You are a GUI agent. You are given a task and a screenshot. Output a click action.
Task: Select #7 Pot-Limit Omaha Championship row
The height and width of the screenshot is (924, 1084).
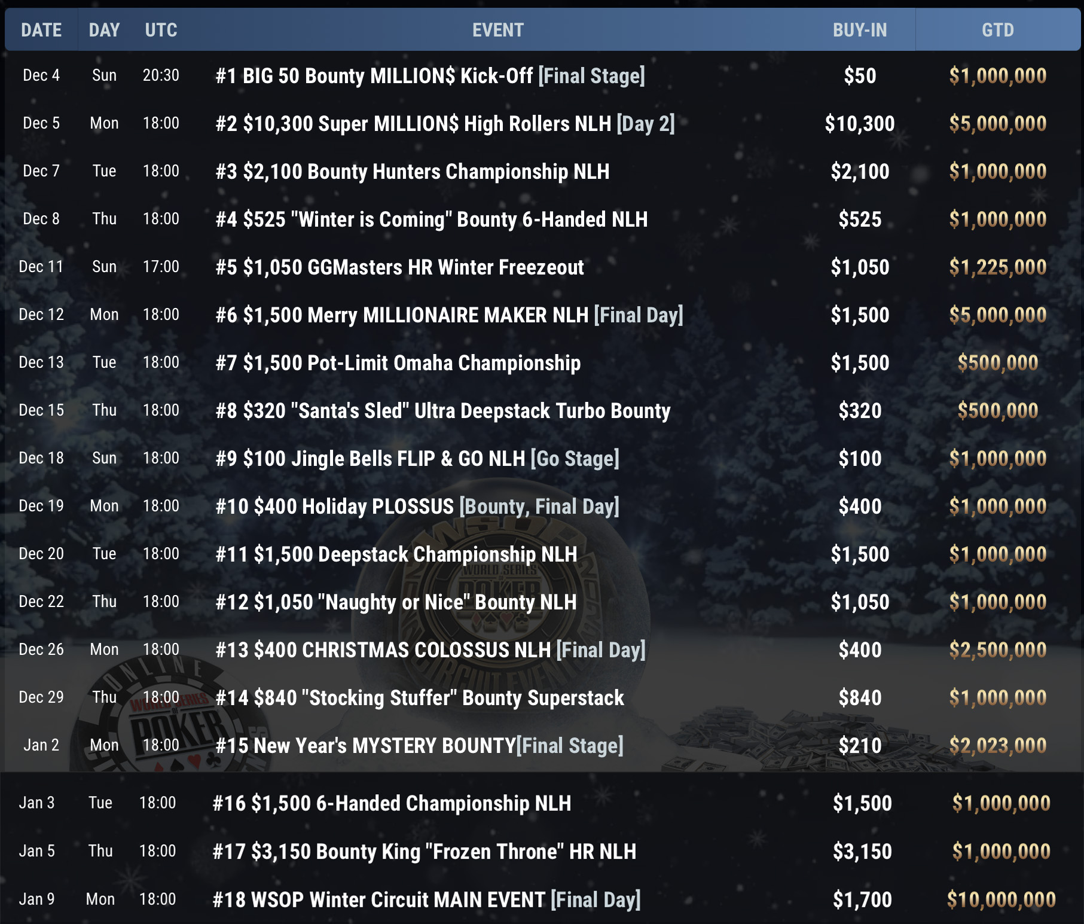point(398,363)
